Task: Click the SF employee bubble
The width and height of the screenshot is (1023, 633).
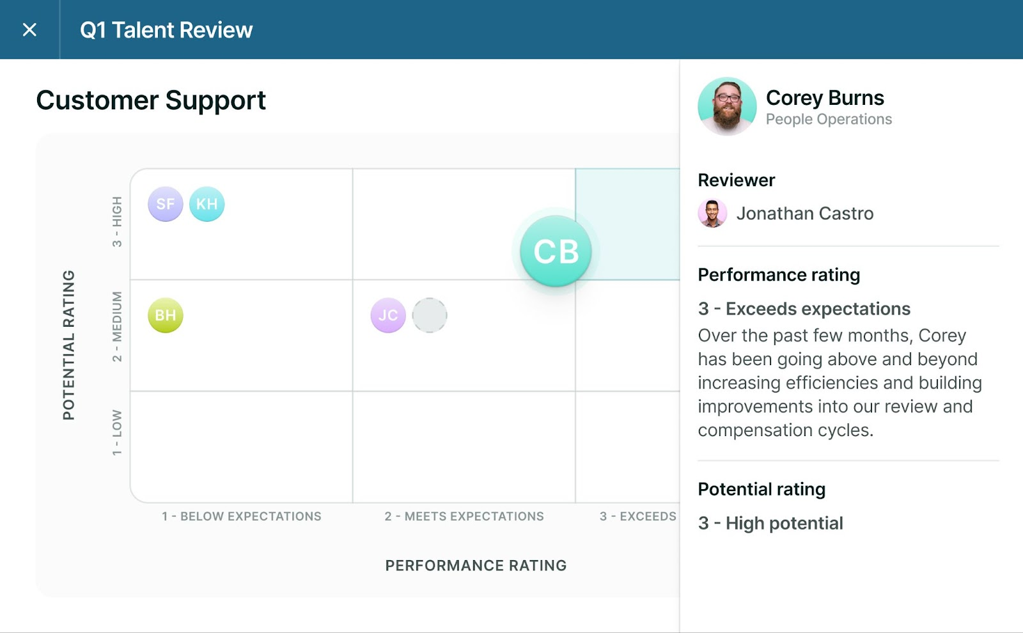Action: click(x=166, y=204)
